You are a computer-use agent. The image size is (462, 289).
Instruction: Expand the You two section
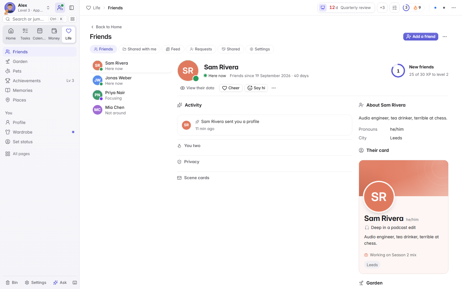tap(264, 146)
